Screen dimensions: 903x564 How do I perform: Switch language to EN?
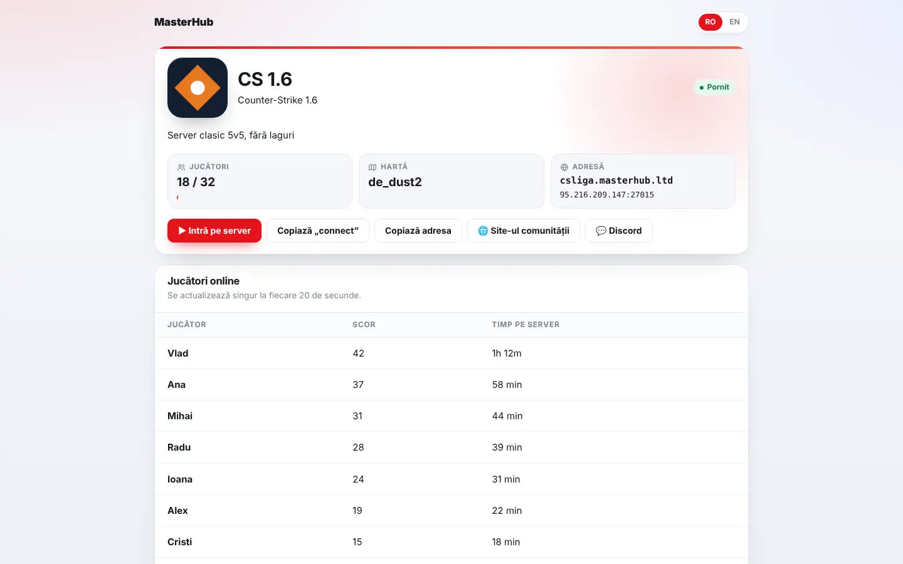click(734, 22)
